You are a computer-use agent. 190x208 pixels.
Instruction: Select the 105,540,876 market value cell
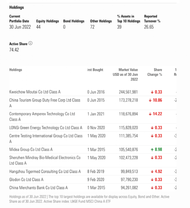click(x=128, y=150)
